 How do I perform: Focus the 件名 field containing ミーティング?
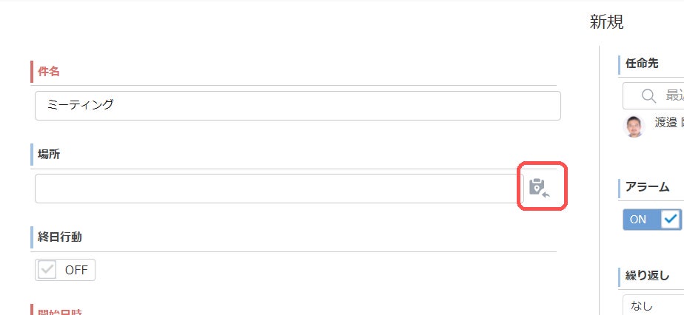coord(297,105)
